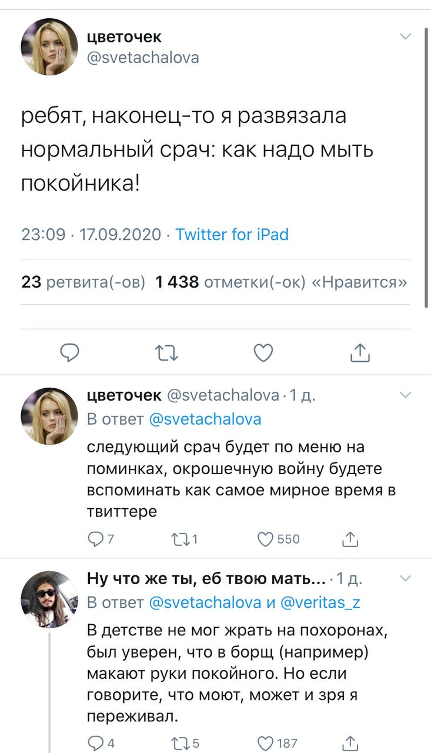Retweet the tweet with 5 retweets
The height and width of the screenshot is (753, 431).
[x=178, y=743]
